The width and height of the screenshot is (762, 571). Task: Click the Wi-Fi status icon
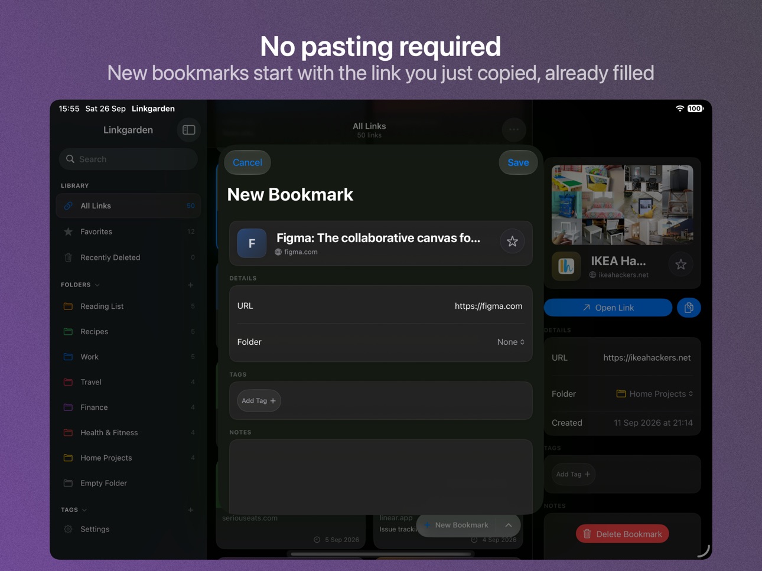[680, 109]
